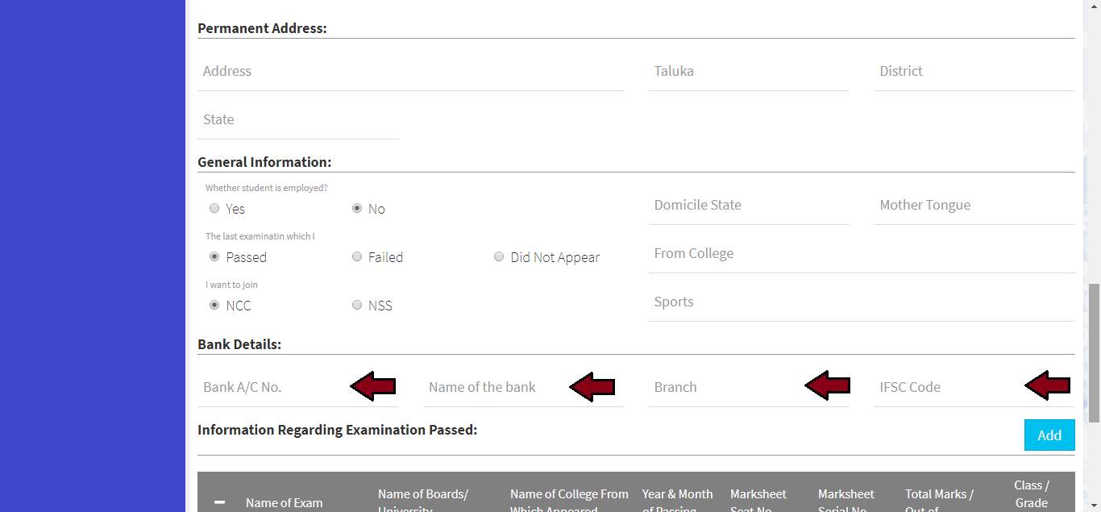This screenshot has height=512, width=1101.
Task: Select NSS to join
Action: tap(357, 306)
